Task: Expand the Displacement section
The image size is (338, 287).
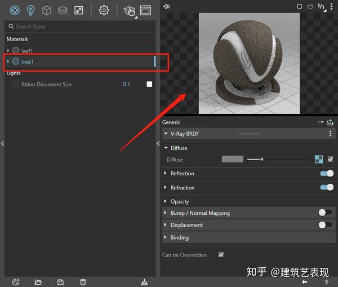Action: [165, 225]
